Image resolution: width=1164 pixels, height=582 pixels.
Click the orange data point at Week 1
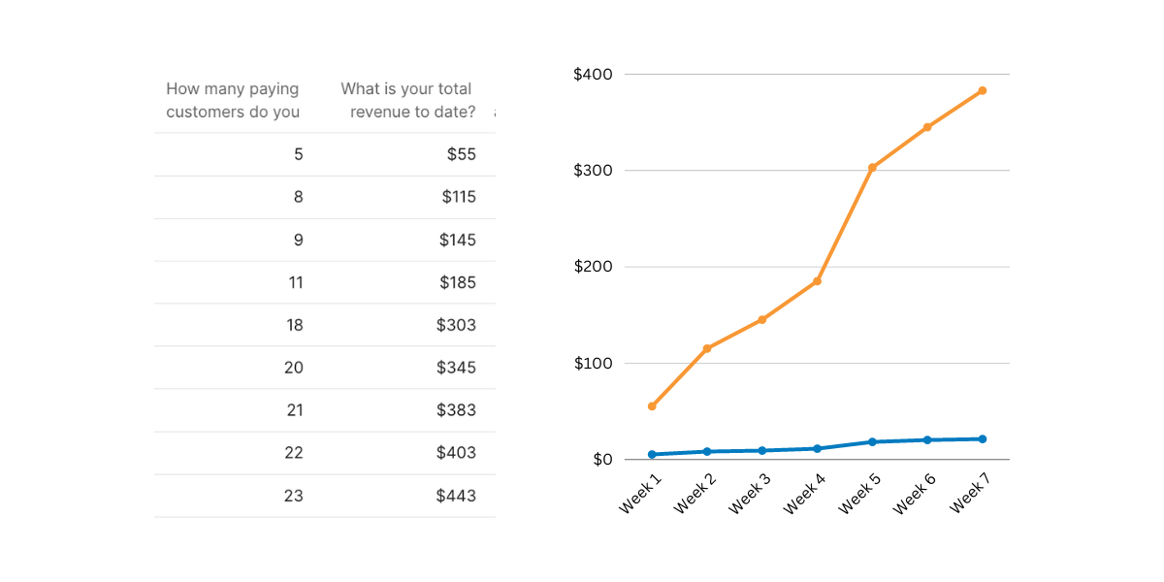pyautogui.click(x=652, y=406)
